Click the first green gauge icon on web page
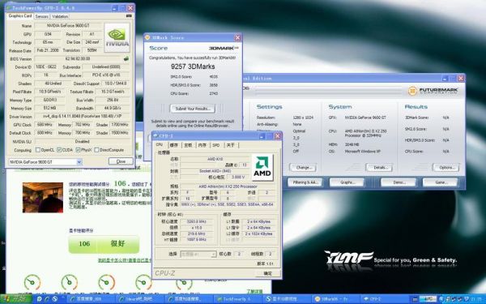 tap(32, 282)
